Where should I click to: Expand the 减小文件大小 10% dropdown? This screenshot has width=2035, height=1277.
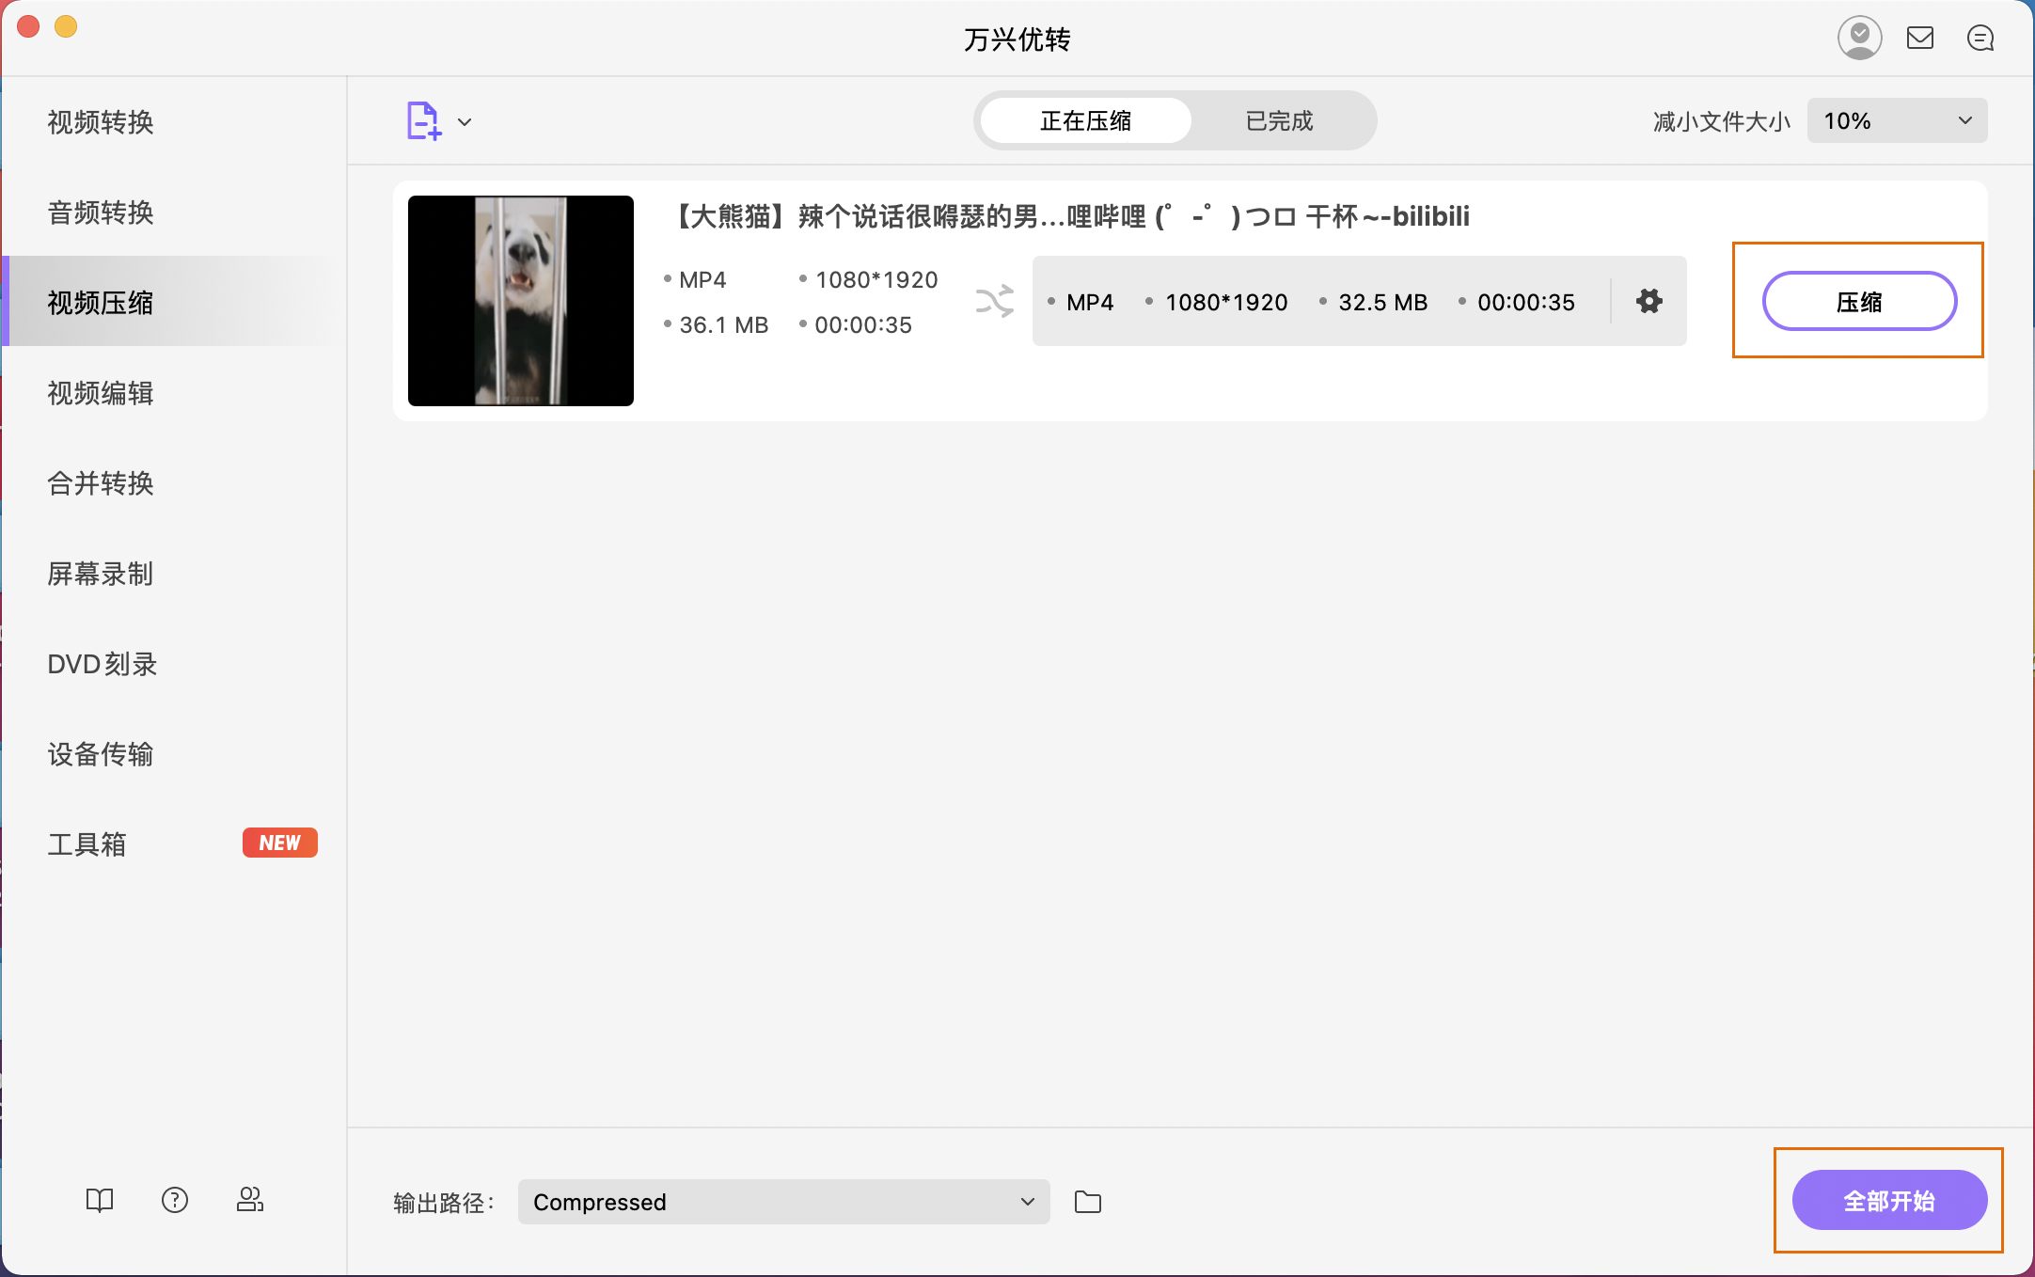tap(1897, 120)
